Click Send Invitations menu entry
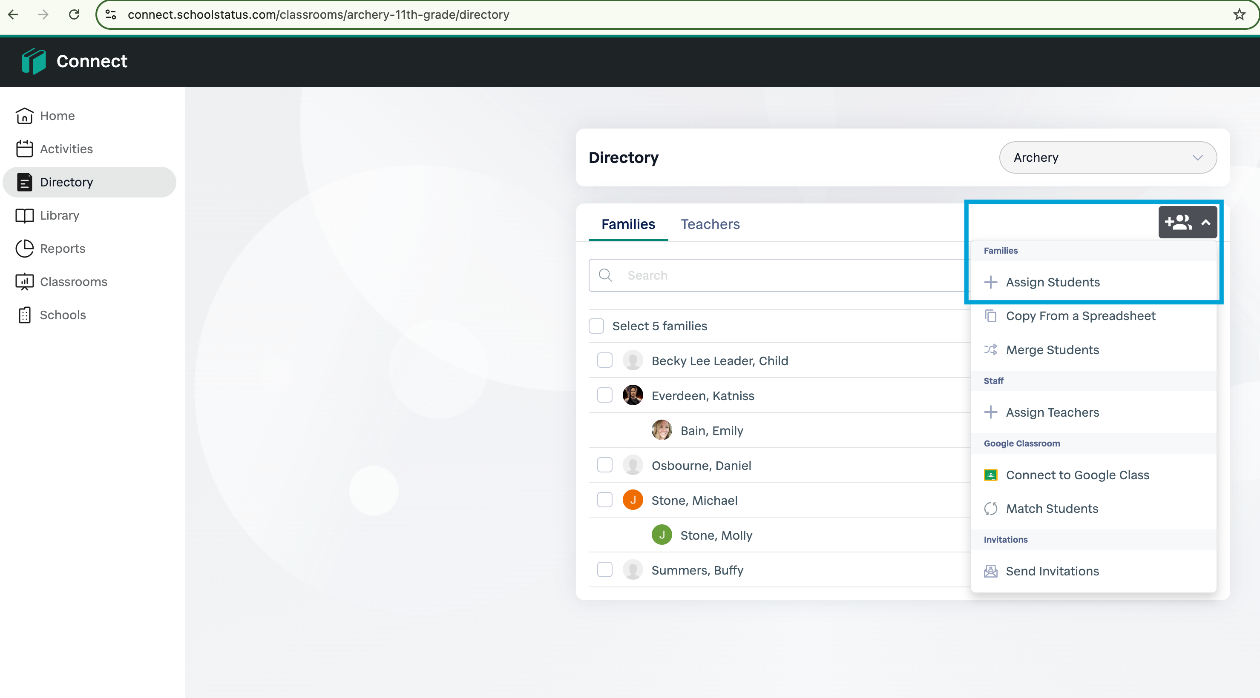The width and height of the screenshot is (1260, 698). 1052,572
